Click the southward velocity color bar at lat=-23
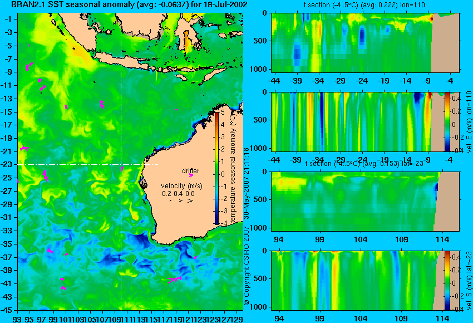This screenshot has width=473, height=323. tap(447, 281)
